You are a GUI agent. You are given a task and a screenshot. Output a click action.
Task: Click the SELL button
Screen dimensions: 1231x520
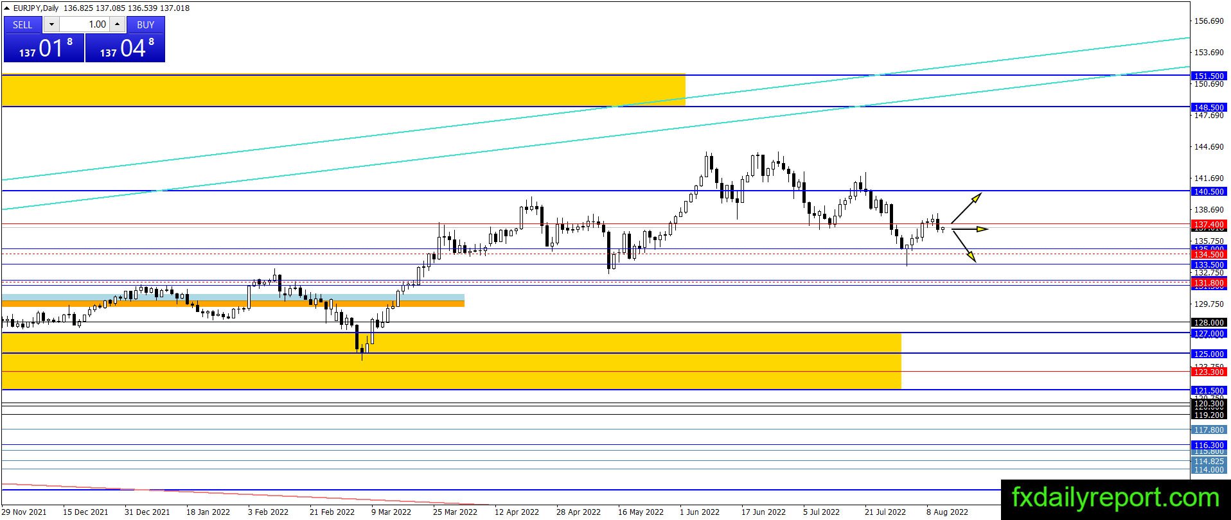pyautogui.click(x=22, y=24)
